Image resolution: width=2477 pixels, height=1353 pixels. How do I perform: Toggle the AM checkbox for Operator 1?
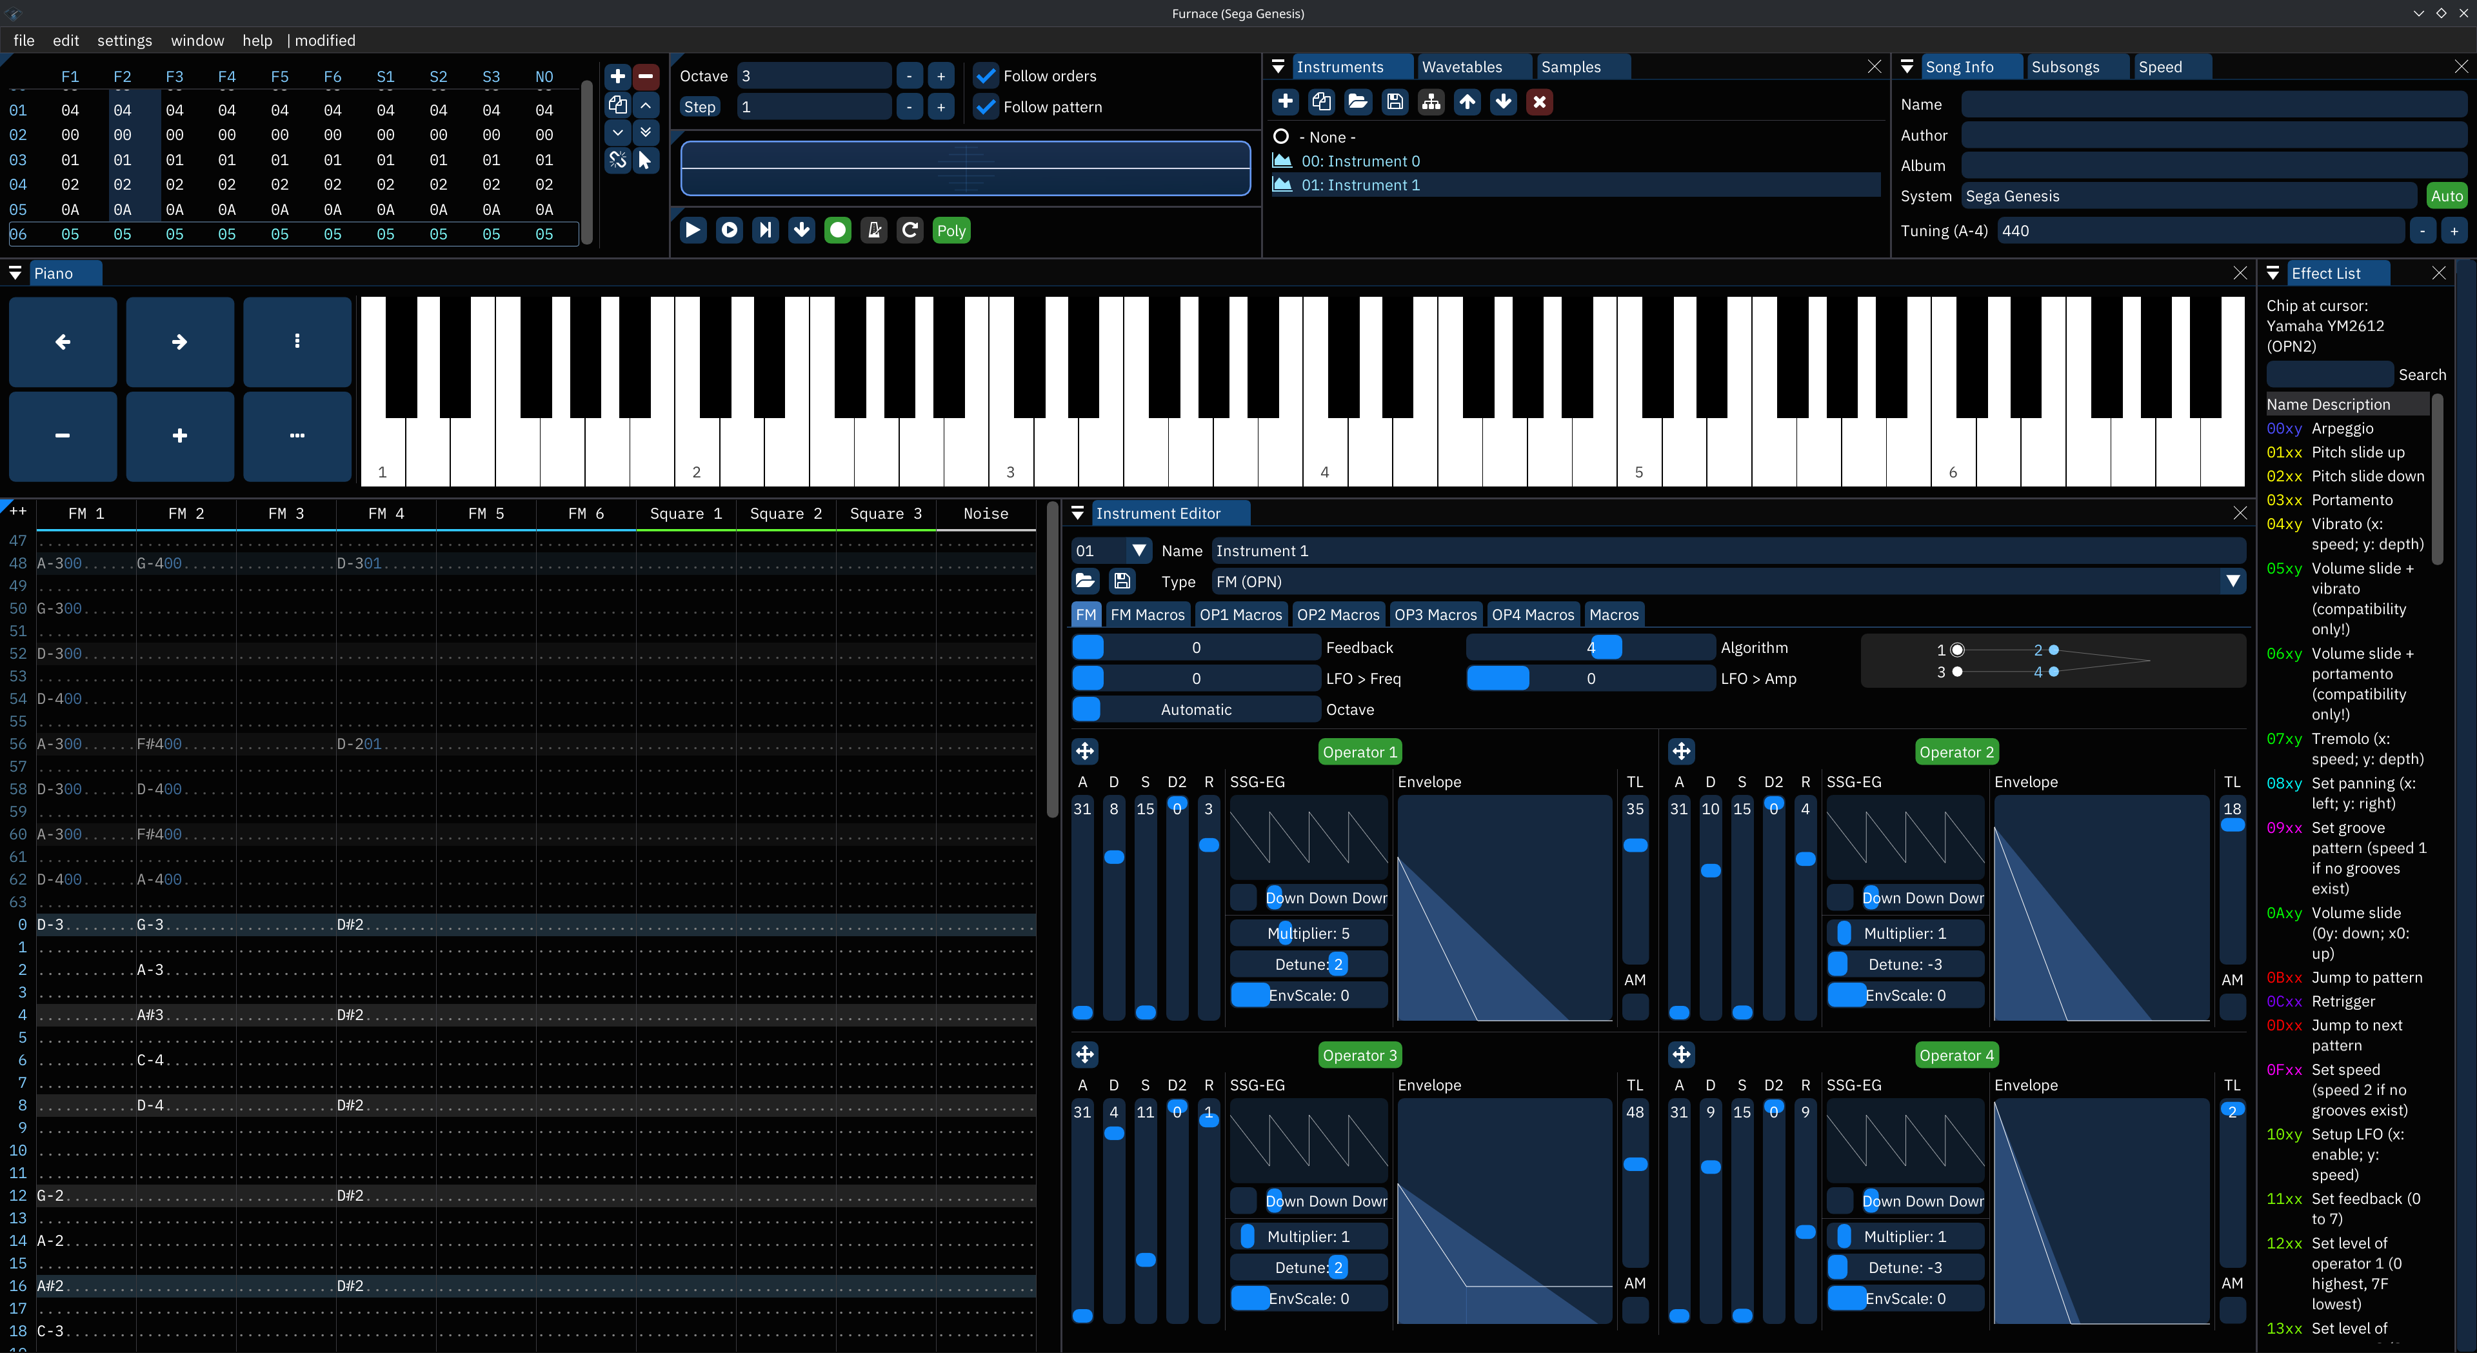pos(1635,1007)
